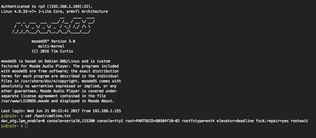Click the '/var/www/LICENSE.moode' path text
316x138 pixels.
[x=25, y=101]
